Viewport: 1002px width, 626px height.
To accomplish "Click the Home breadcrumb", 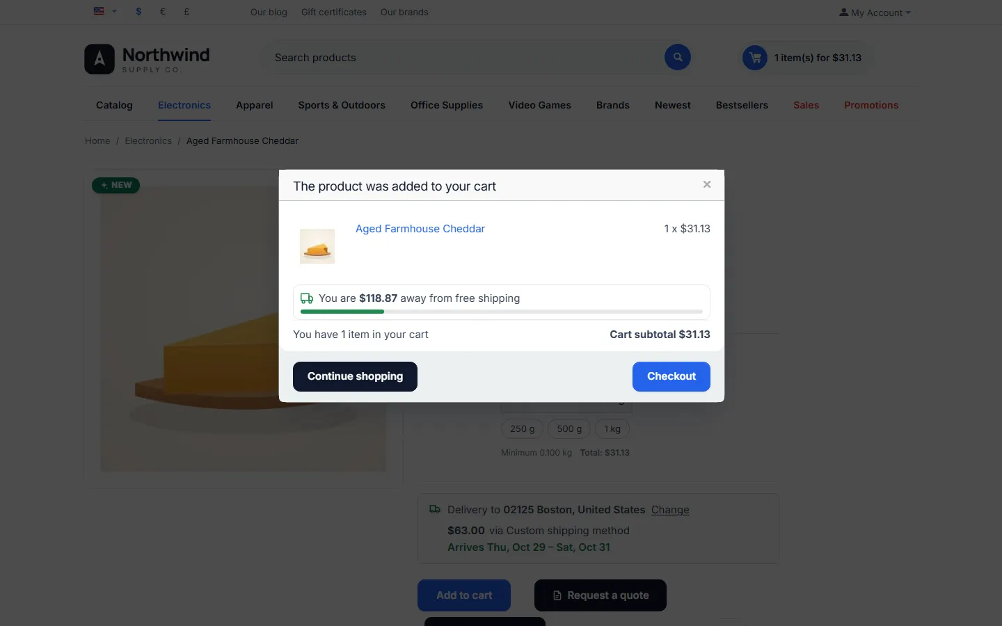I will 97,141.
